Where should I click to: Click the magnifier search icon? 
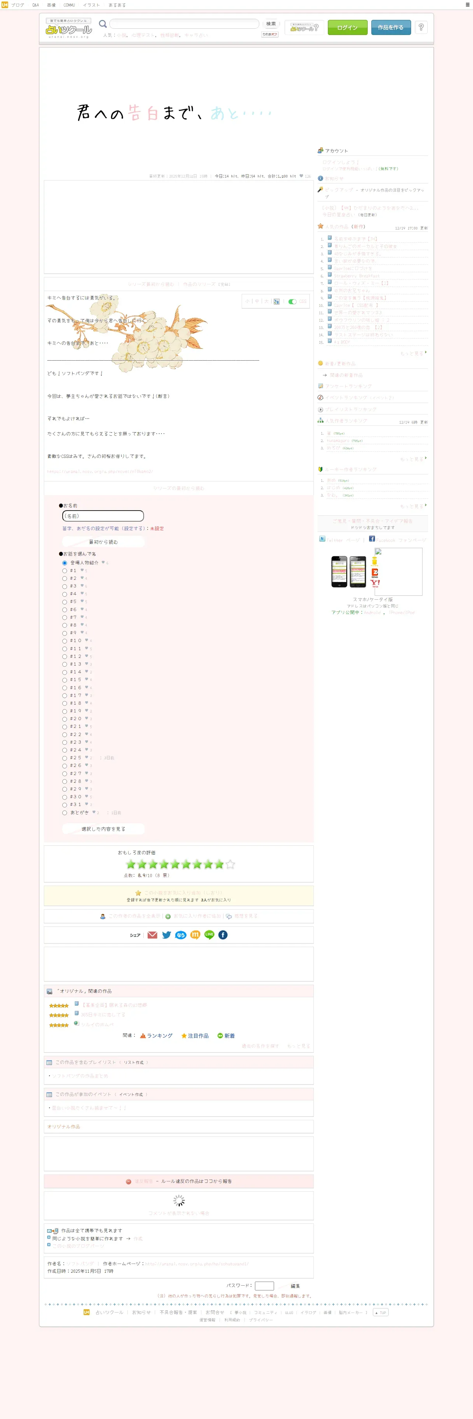[102, 24]
